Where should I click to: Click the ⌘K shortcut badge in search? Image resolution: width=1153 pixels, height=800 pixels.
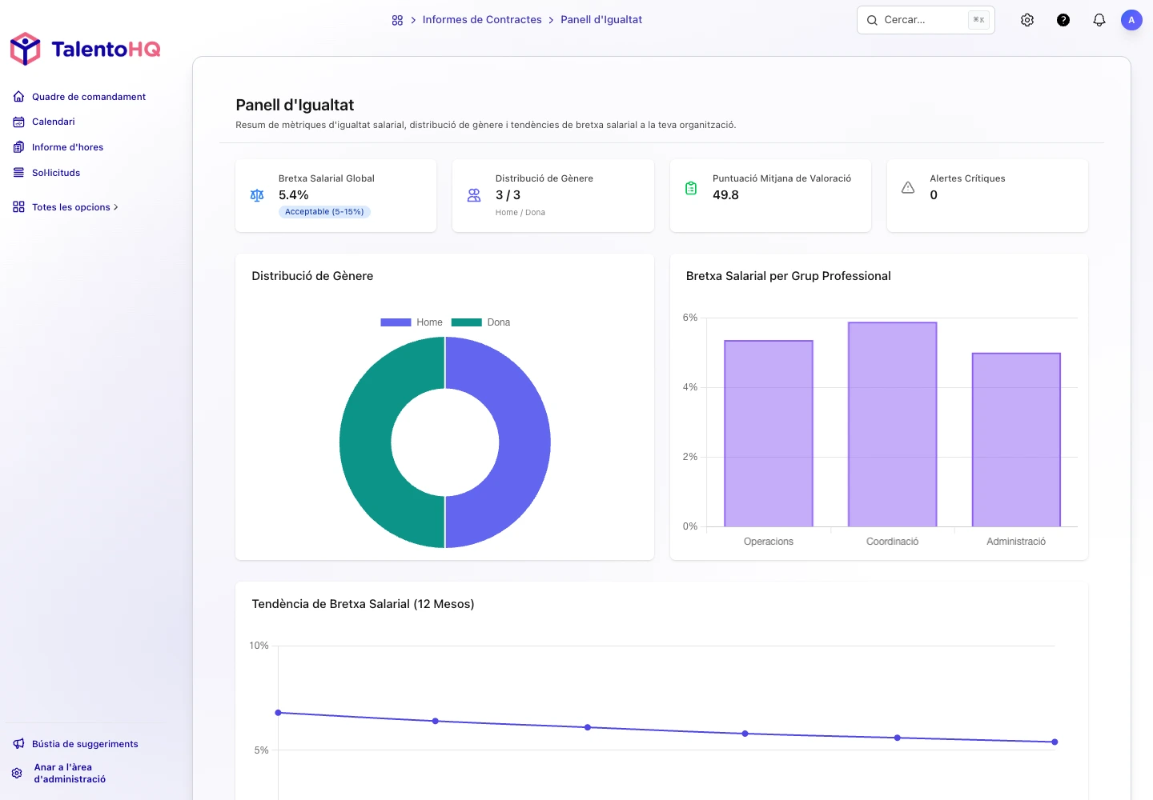[978, 20]
